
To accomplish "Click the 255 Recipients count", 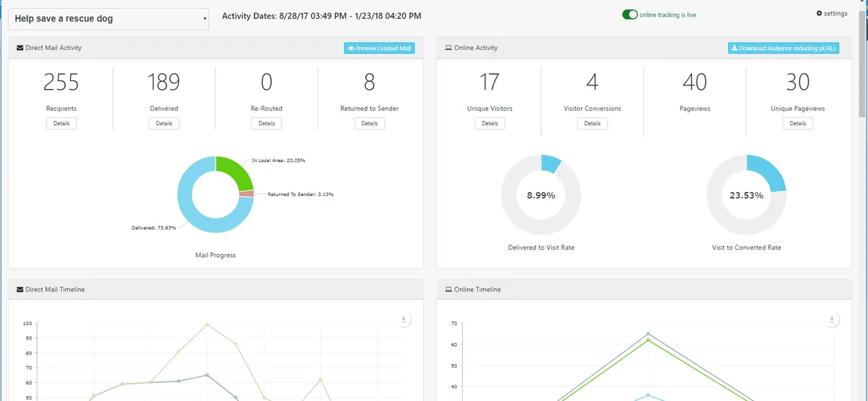I will [61, 83].
